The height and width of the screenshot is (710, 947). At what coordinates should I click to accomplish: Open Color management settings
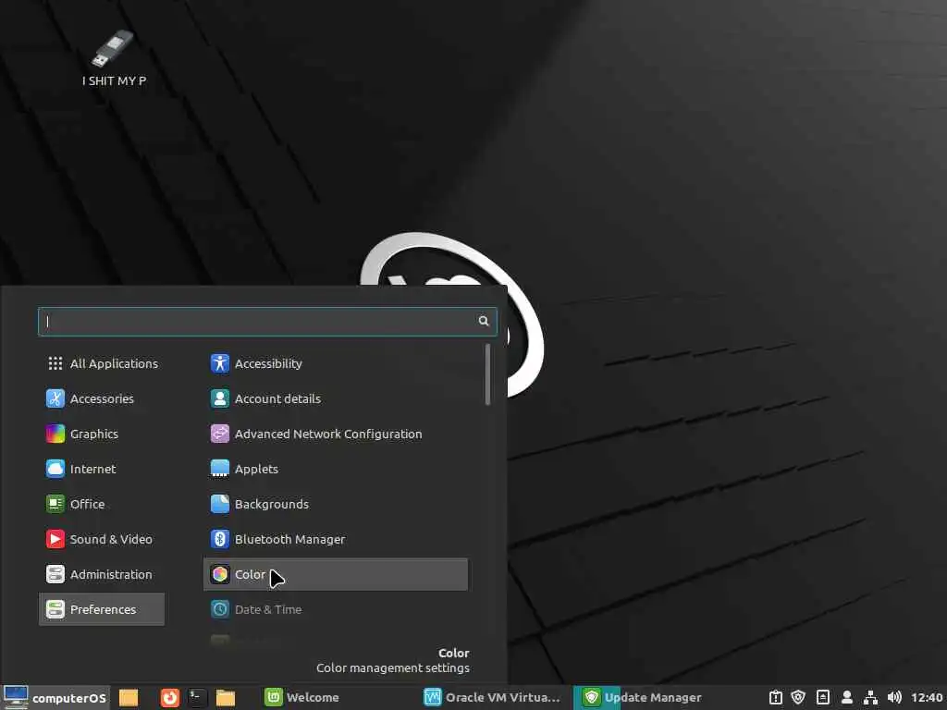coord(335,574)
